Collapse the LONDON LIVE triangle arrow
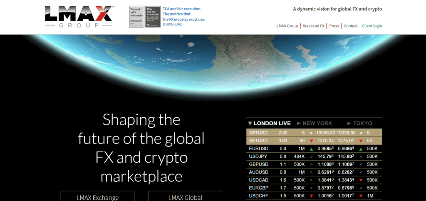 [250, 124]
